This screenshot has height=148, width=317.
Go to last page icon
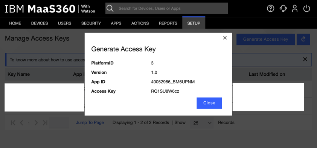point(45,122)
